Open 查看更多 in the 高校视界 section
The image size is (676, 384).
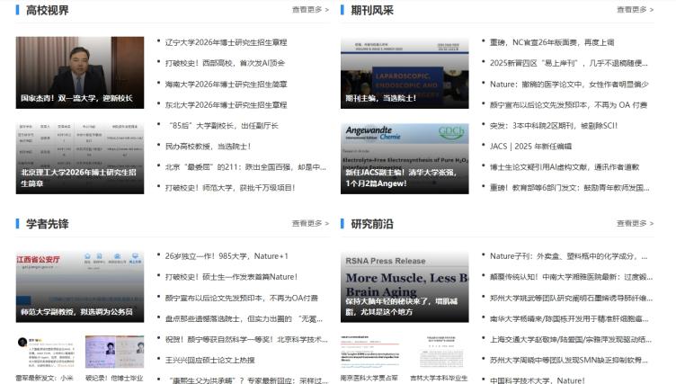click(310, 10)
